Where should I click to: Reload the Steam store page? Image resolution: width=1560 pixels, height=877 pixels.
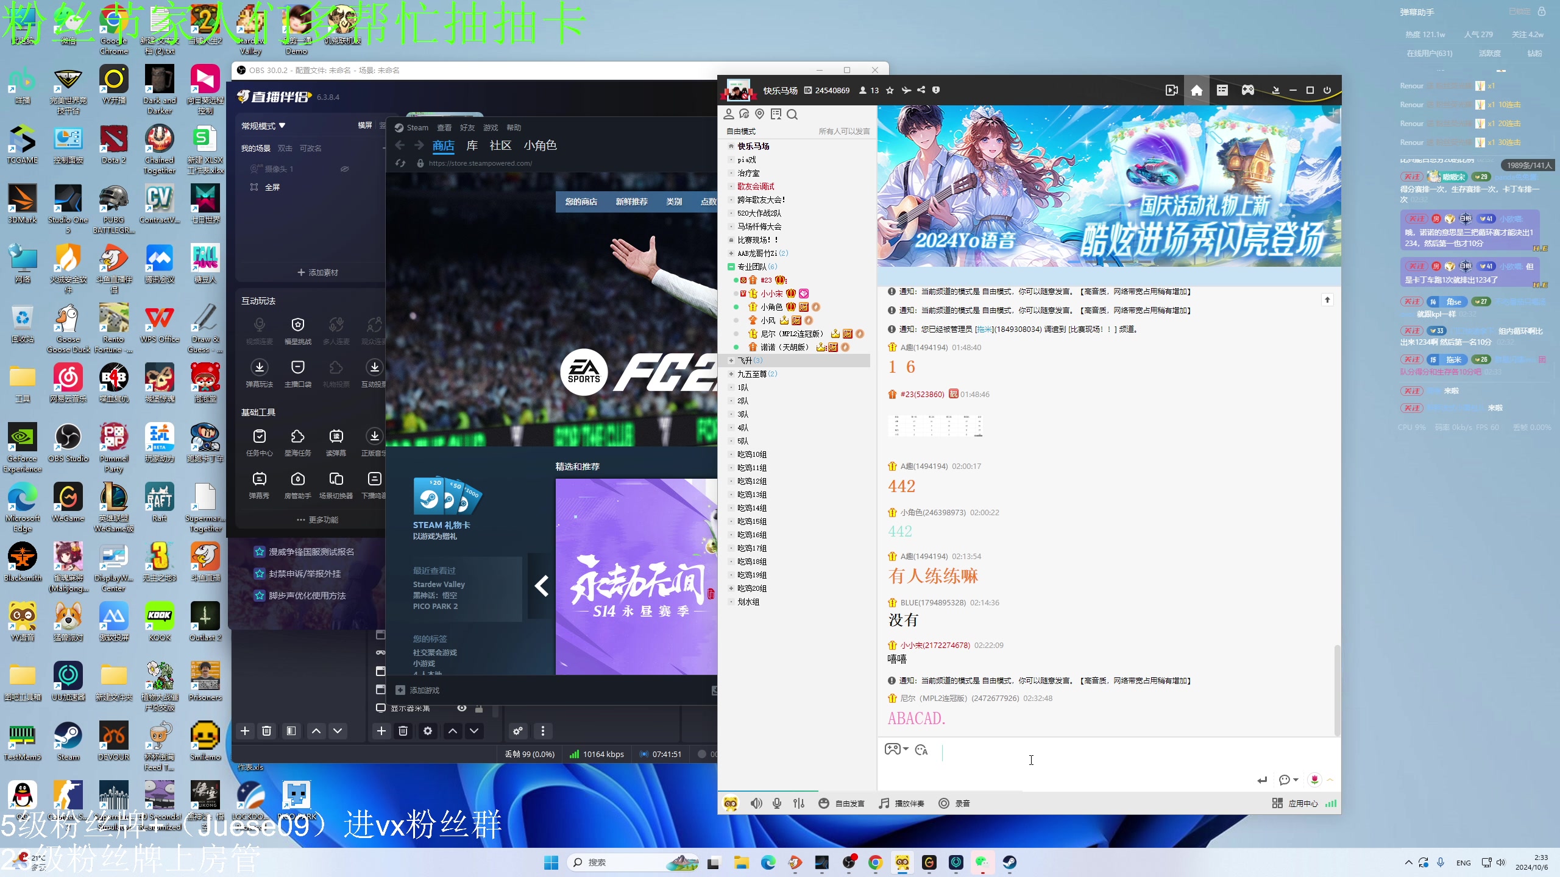coord(400,163)
